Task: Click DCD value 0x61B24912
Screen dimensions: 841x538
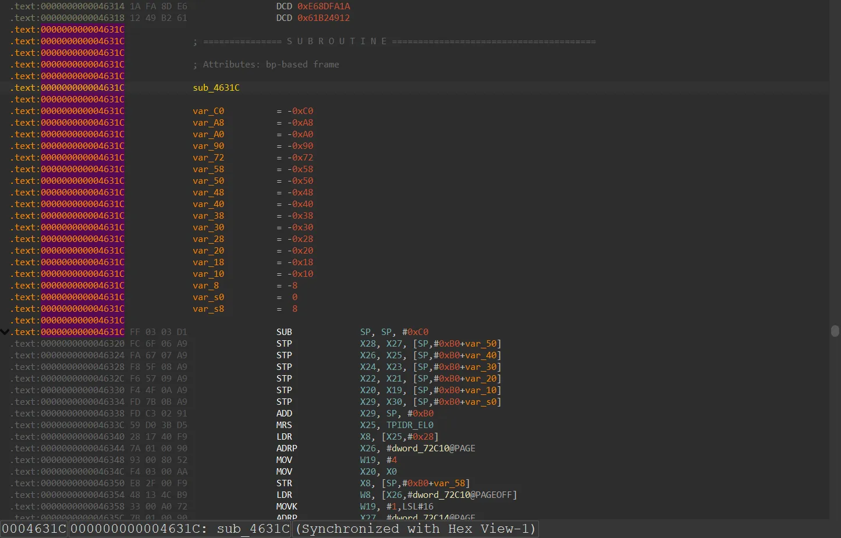Action: [324, 18]
